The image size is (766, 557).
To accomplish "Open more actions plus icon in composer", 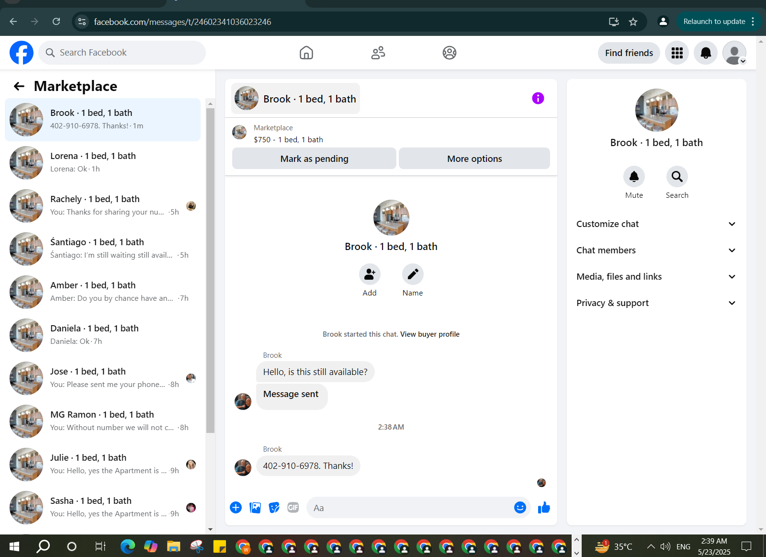I will coord(236,508).
